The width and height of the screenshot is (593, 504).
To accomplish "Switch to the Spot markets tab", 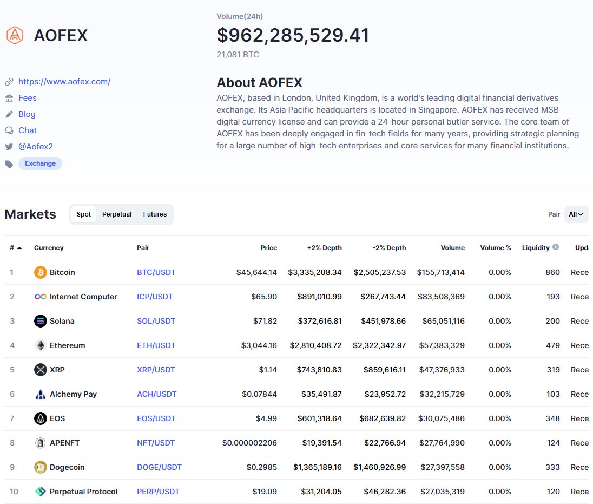I will 83,214.
